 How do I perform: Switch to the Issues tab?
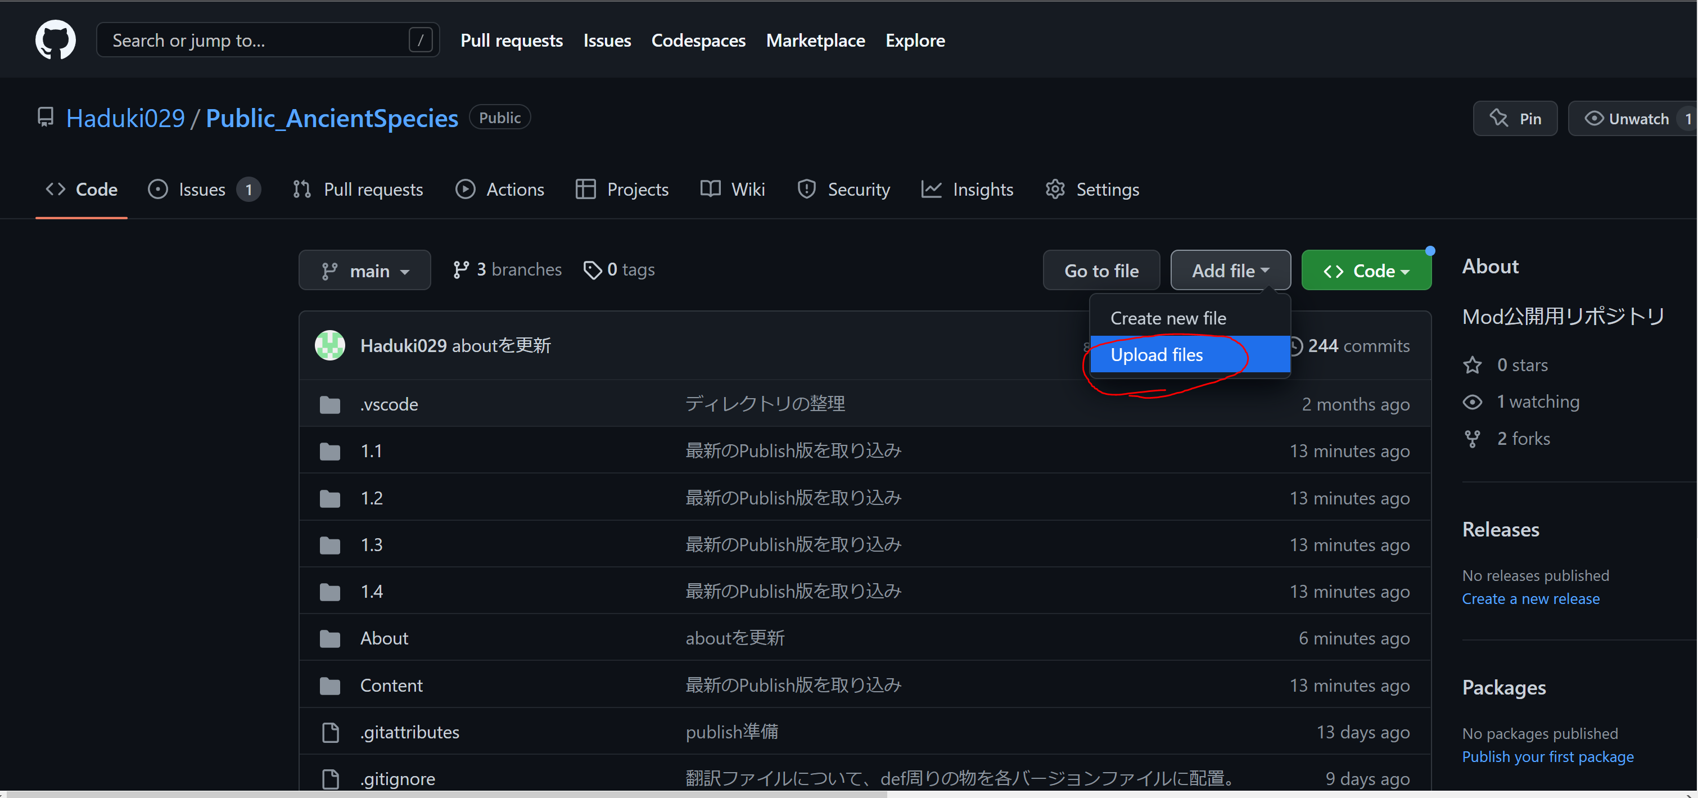(204, 190)
